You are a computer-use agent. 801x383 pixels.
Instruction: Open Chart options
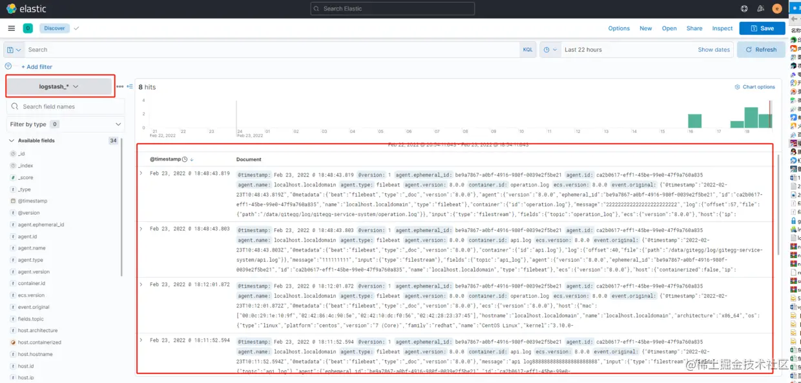(754, 87)
